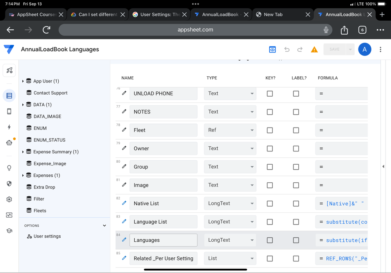The width and height of the screenshot is (391, 273).
Task: Toggle KEY checkbox for Languages row
Action: [270, 240]
